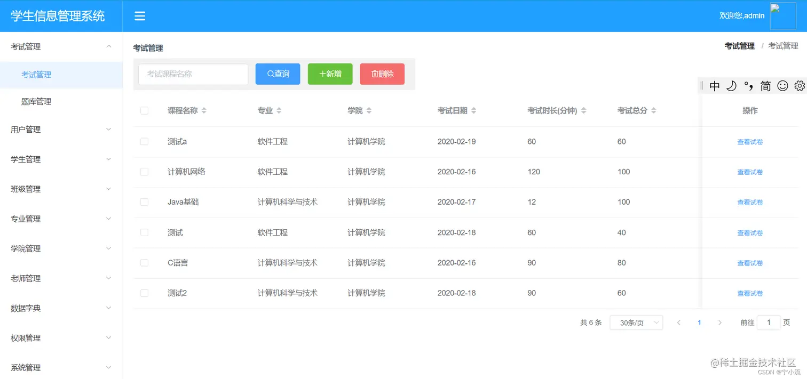The width and height of the screenshot is (807, 379).
Task: Click the Java基础 course name cell
Action: tap(183, 202)
